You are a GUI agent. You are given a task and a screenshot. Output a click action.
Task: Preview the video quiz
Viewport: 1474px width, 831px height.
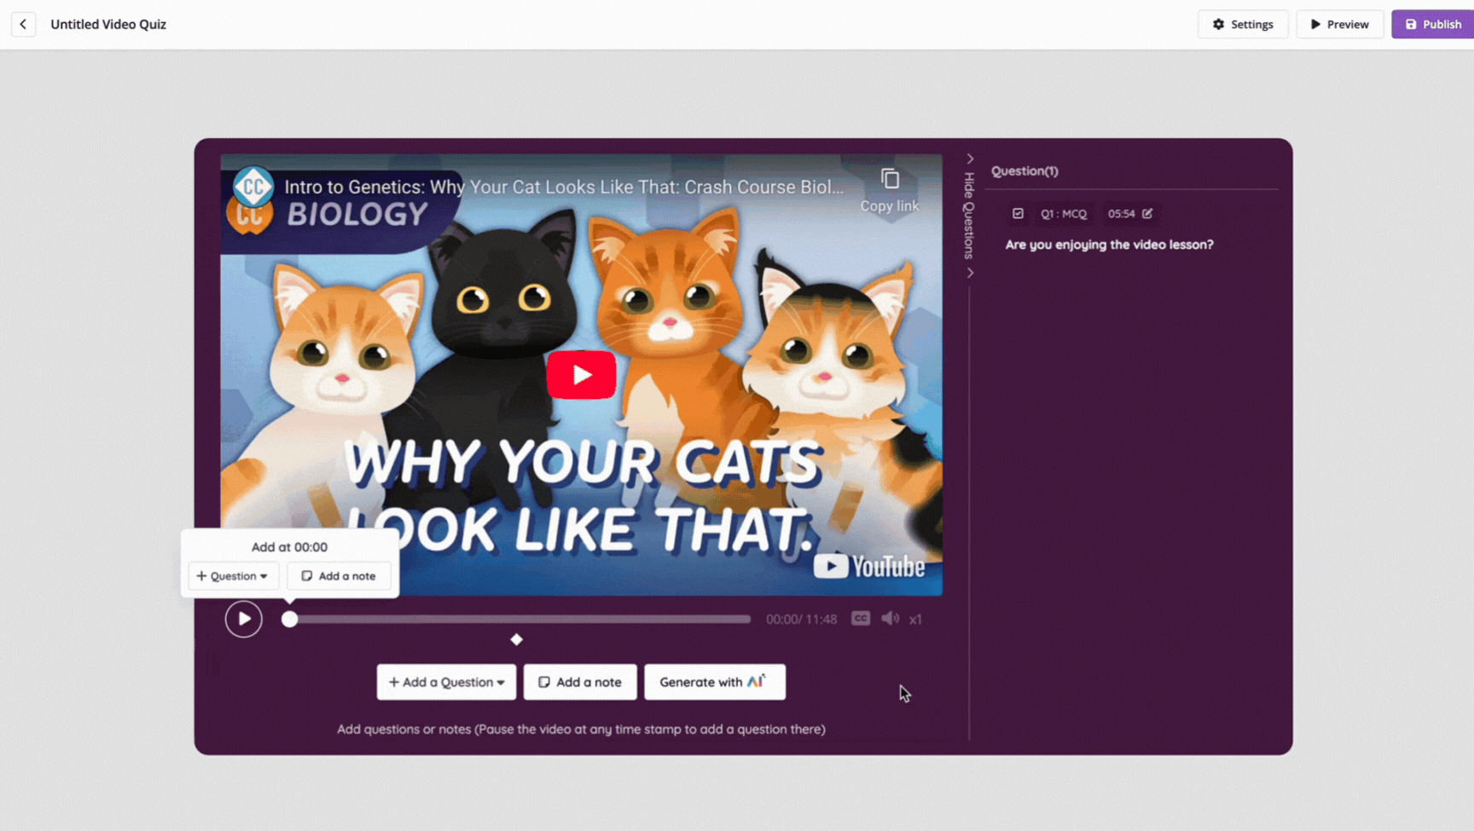tap(1339, 24)
